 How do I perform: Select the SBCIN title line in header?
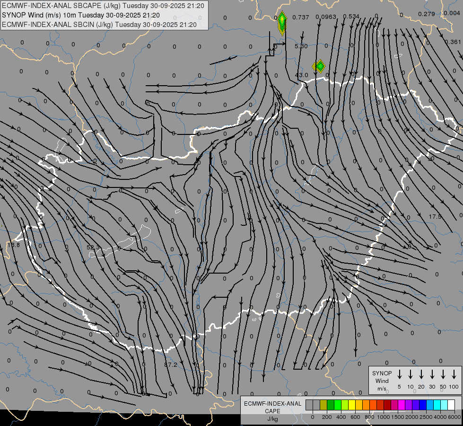99,25
